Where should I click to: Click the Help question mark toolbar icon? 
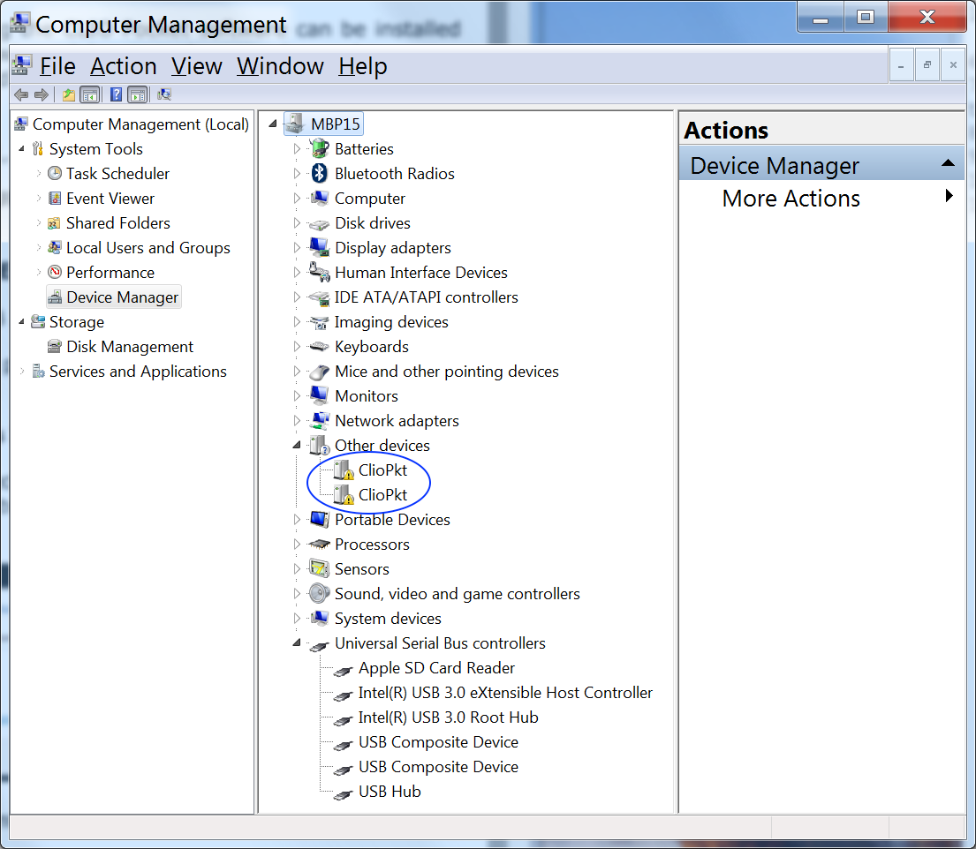click(x=116, y=94)
